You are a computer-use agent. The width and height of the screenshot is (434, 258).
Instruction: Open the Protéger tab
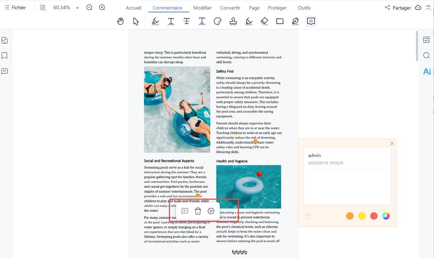(277, 8)
